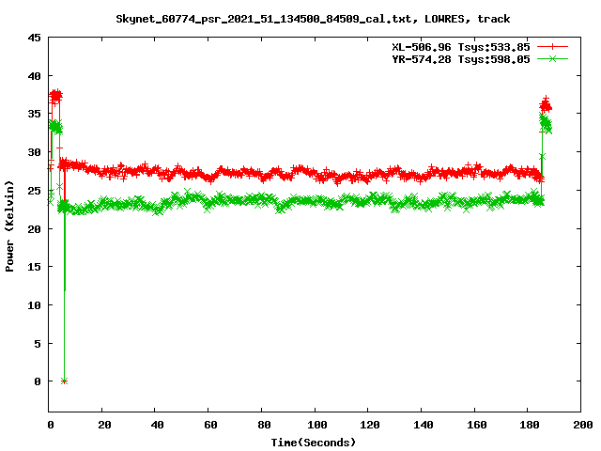
Task: Click x-axis tick label 200
Action: tap(582, 425)
